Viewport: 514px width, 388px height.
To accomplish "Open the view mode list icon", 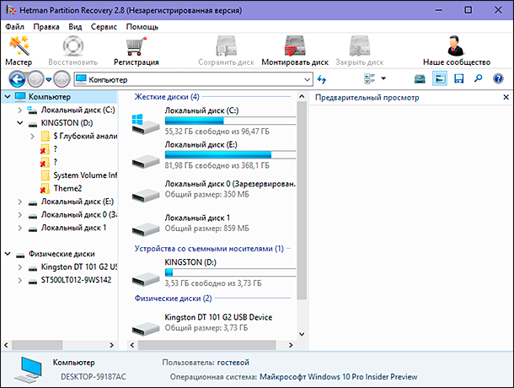I will tap(370, 78).
